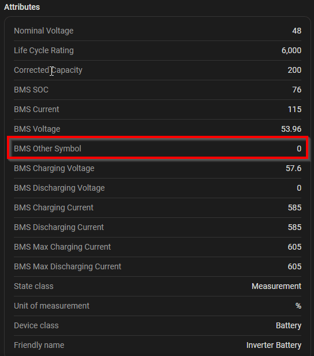Click the BMS Voltage value 53.96
The height and width of the screenshot is (356, 314).
pos(291,129)
